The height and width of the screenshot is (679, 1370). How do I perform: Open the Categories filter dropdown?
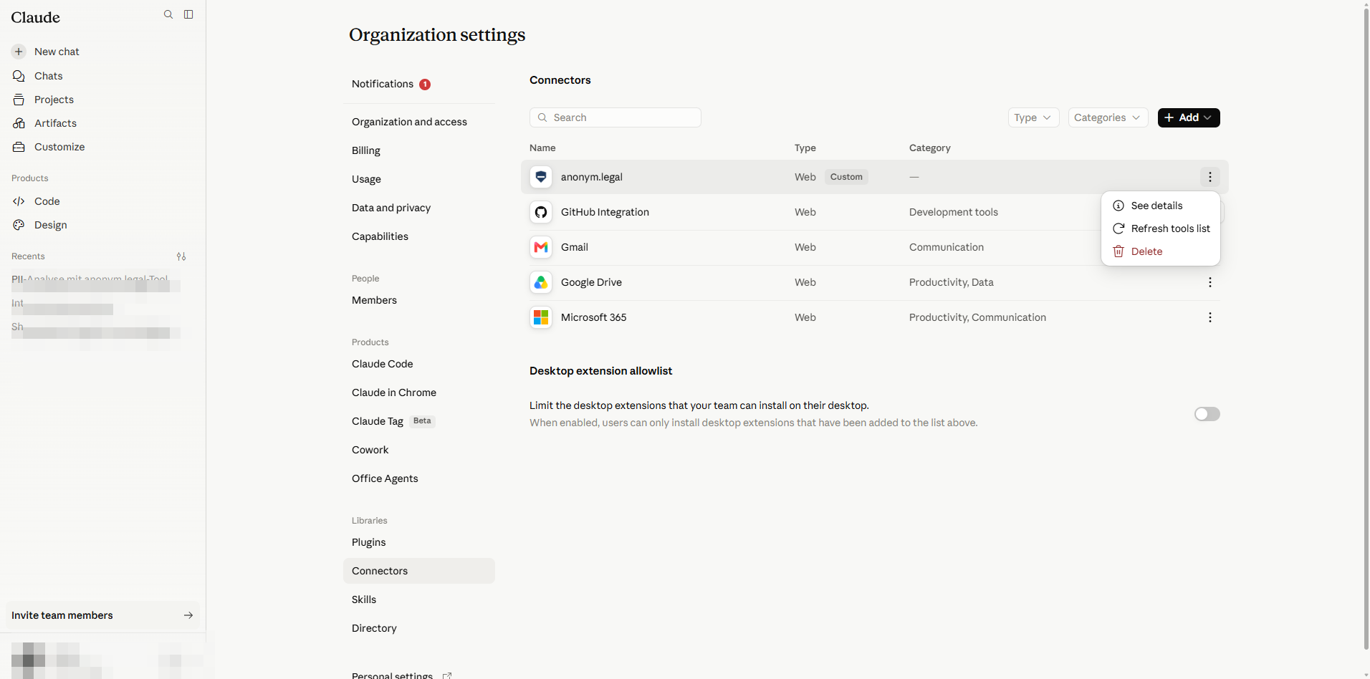point(1108,117)
